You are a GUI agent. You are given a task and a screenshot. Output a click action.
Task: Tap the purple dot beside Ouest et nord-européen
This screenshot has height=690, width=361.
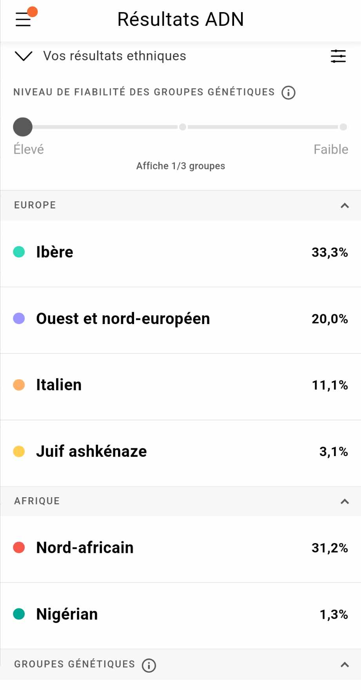click(19, 319)
